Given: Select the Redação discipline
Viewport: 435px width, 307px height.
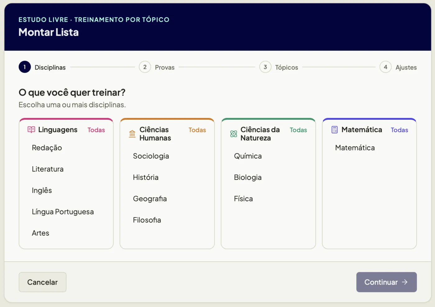Looking at the screenshot, I should pyautogui.click(x=47, y=148).
